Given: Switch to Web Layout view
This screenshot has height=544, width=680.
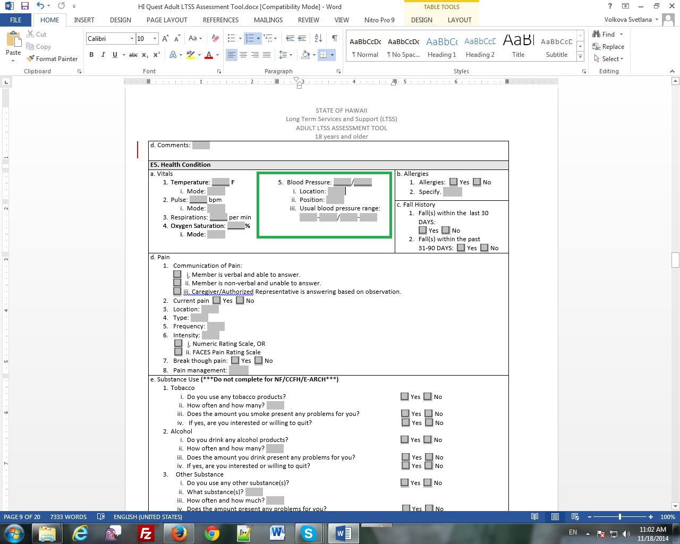Looking at the screenshot, I should (x=575, y=517).
